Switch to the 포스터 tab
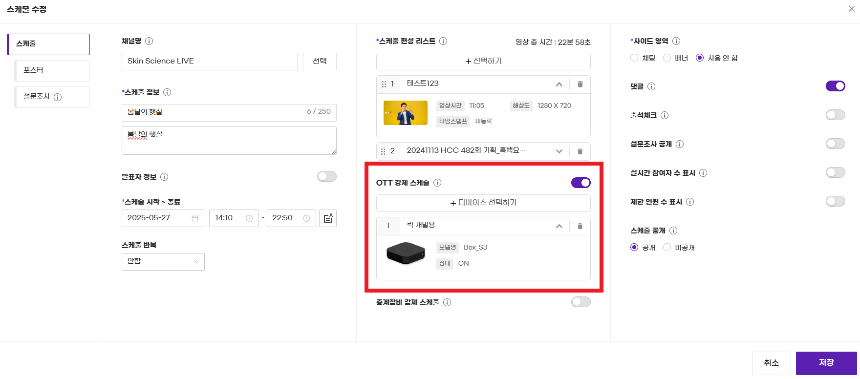 click(52, 70)
